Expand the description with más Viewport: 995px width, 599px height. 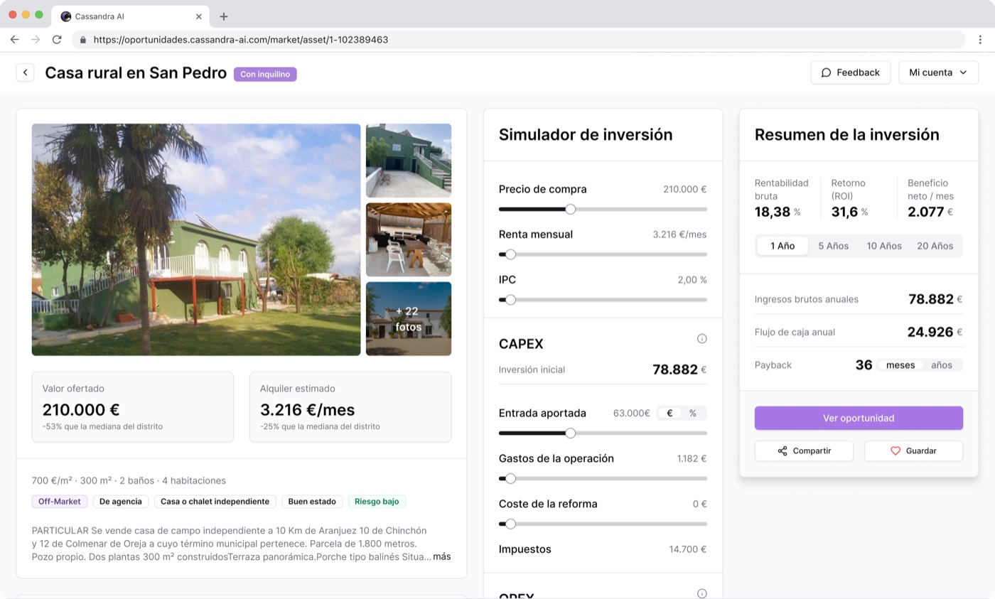pyautogui.click(x=442, y=556)
